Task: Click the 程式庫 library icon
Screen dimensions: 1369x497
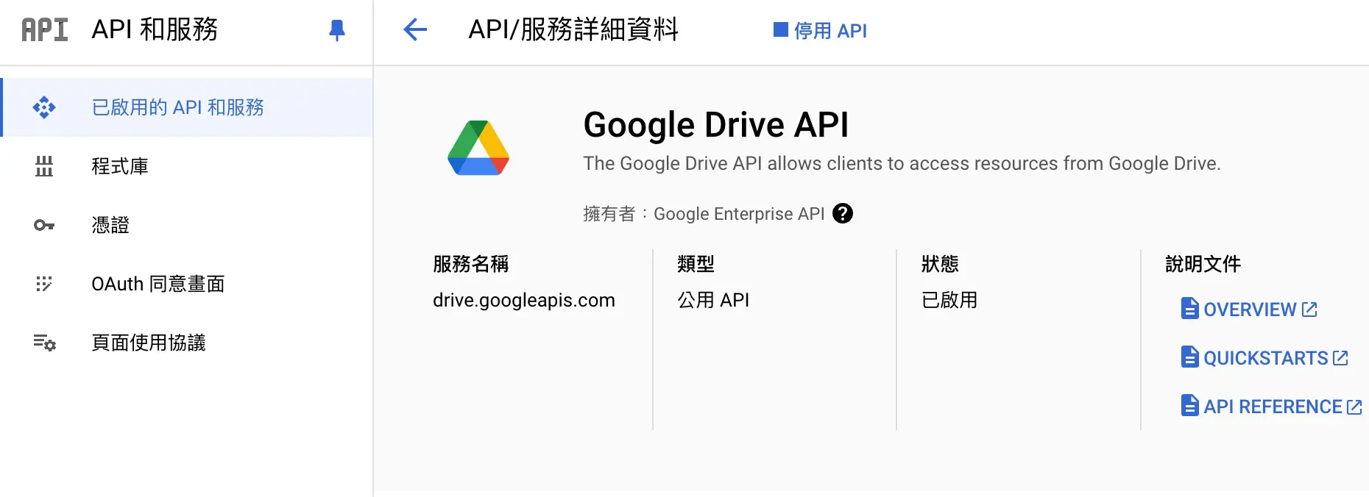Action: 44,166
